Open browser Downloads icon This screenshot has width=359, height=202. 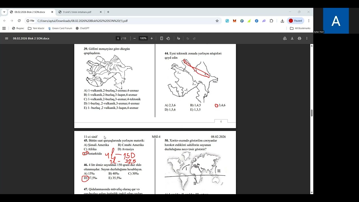282,21
